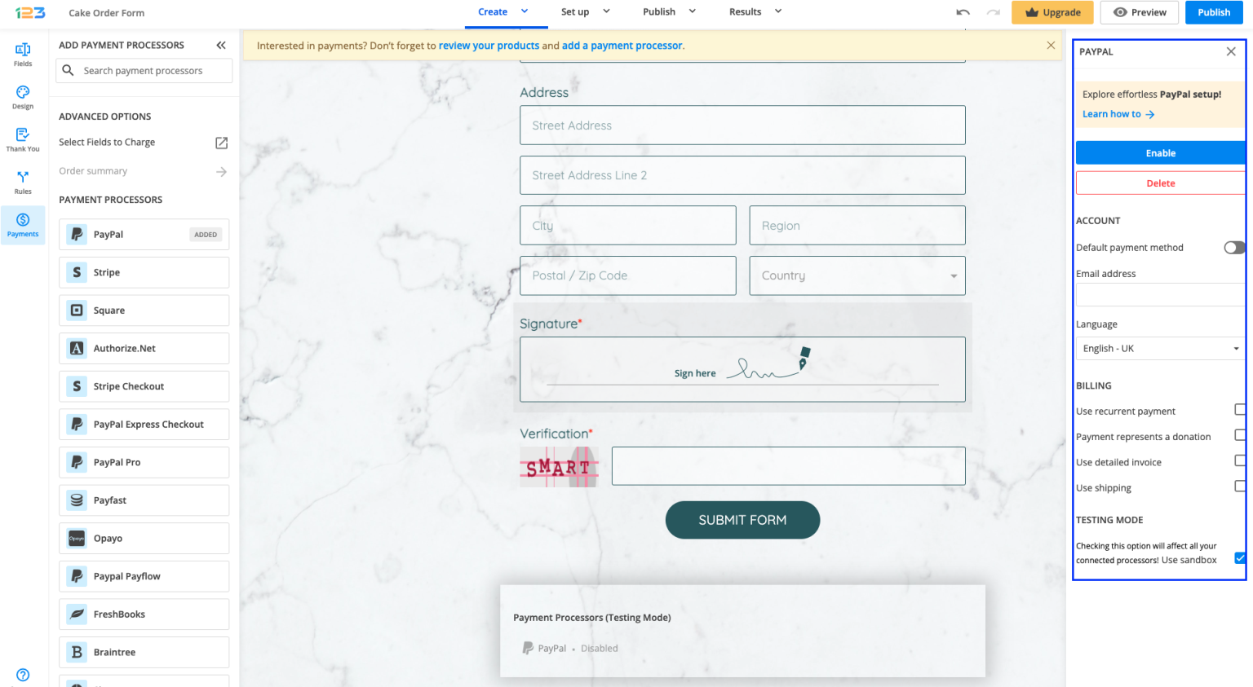The height and width of the screenshot is (687, 1253).
Task: Click the search magnifier icon
Action: [69, 71]
